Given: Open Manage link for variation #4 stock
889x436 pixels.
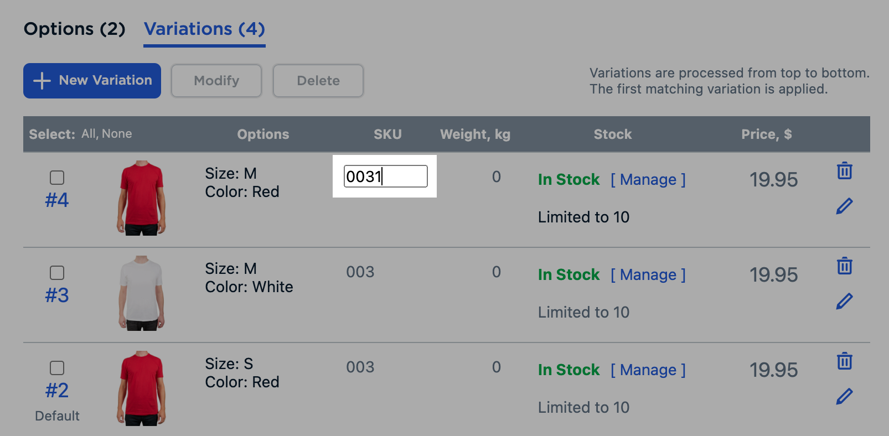Looking at the screenshot, I should point(648,179).
